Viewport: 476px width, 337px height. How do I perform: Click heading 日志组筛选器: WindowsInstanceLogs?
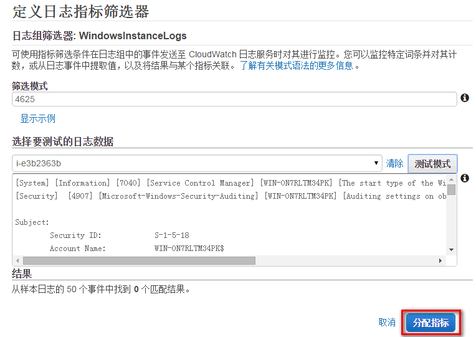pyautogui.click(x=100, y=36)
